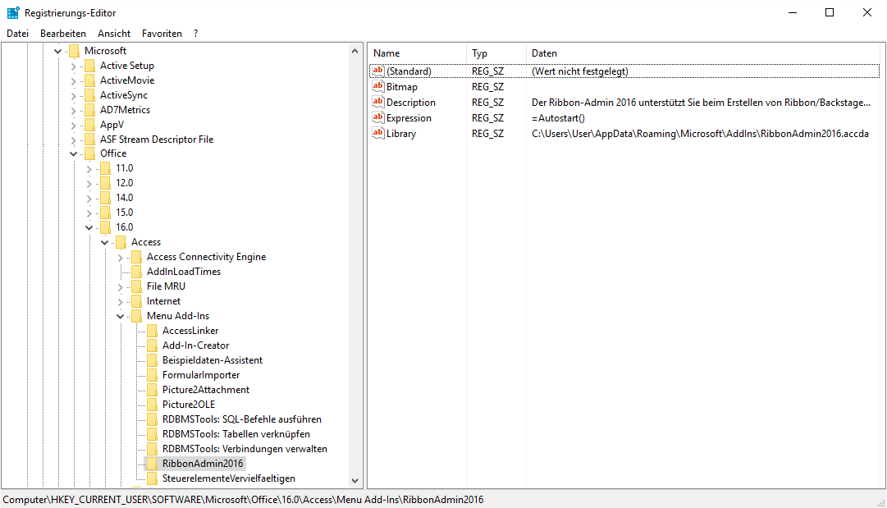Screen dimensions: 887x508
Task: Click the Internet folder icon
Action: (x=136, y=301)
